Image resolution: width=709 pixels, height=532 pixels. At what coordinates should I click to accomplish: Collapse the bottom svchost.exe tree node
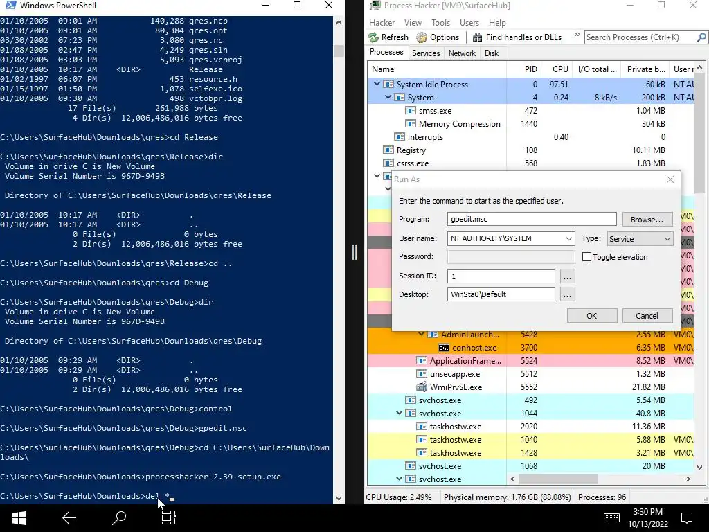click(400, 479)
